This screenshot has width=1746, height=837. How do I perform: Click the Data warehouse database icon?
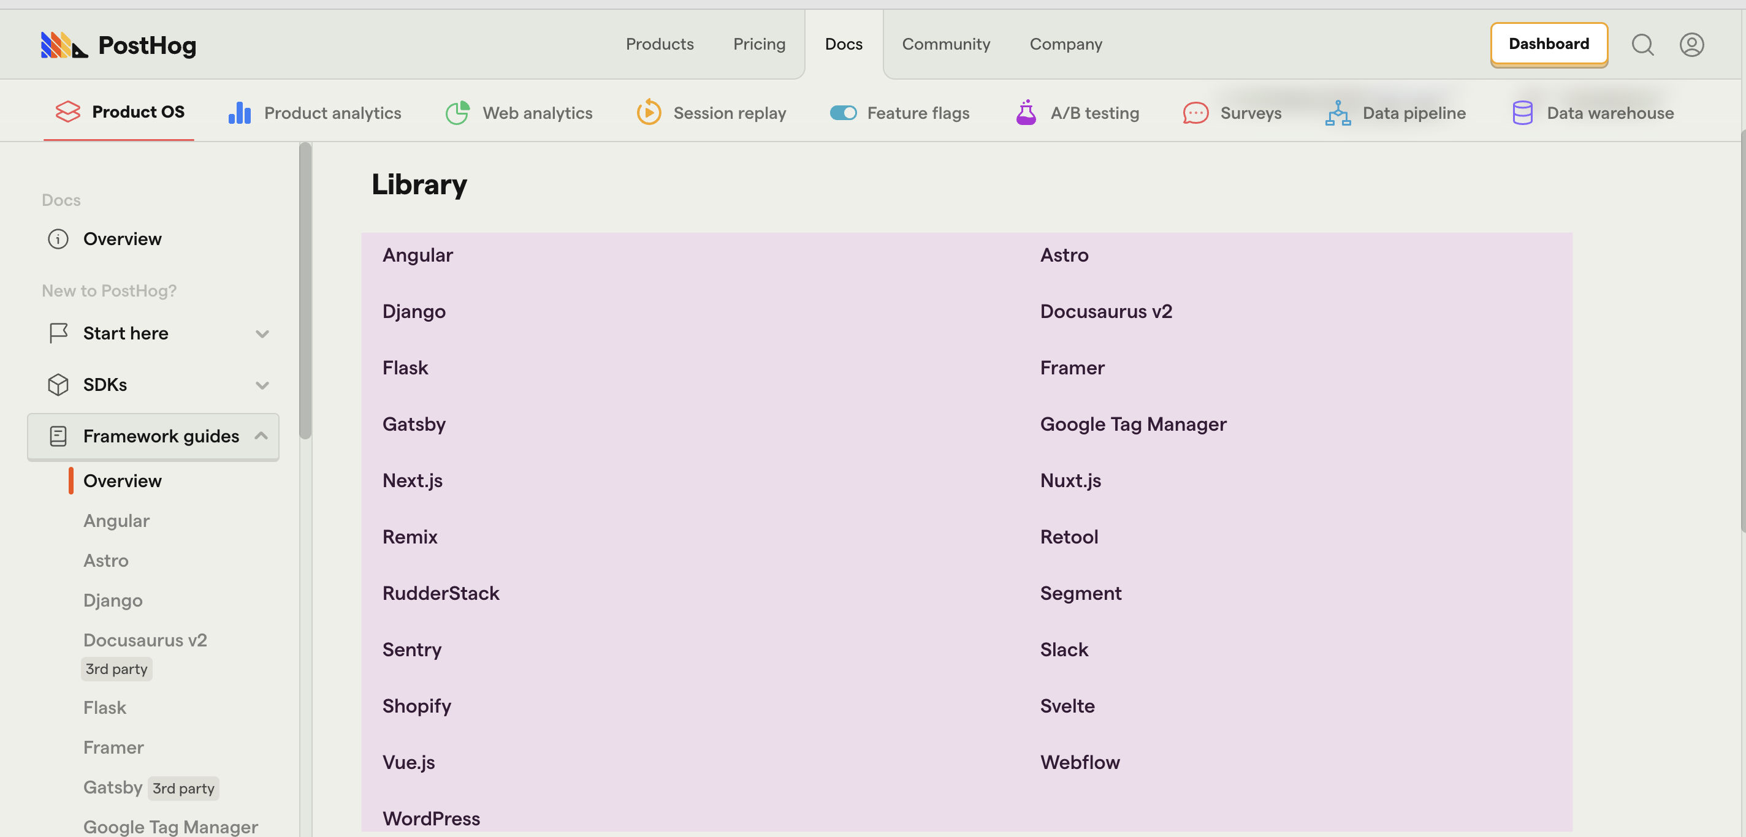tap(1522, 112)
